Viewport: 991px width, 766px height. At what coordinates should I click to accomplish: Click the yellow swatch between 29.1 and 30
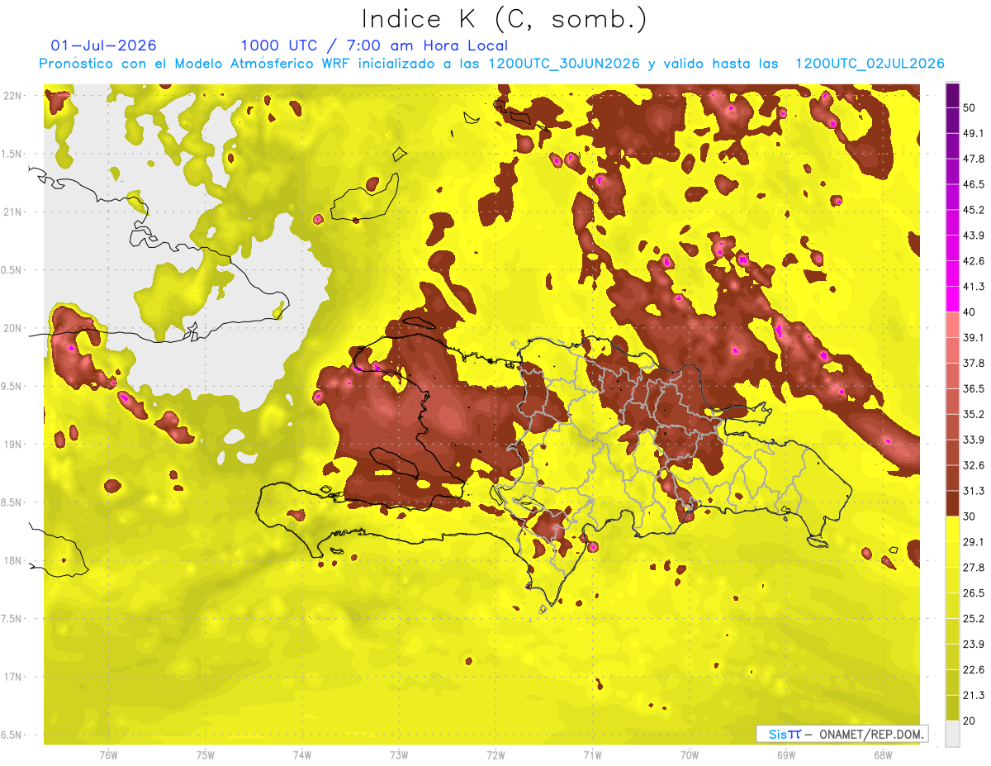click(x=952, y=529)
